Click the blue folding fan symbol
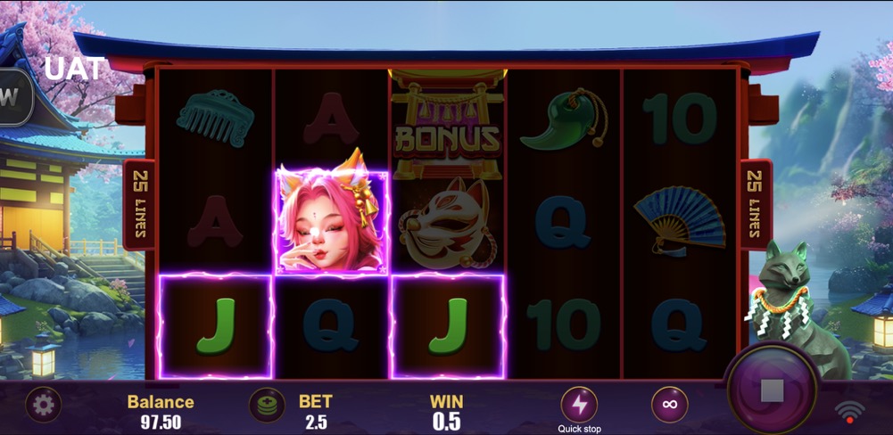This screenshot has width=893, height=435. click(x=679, y=221)
